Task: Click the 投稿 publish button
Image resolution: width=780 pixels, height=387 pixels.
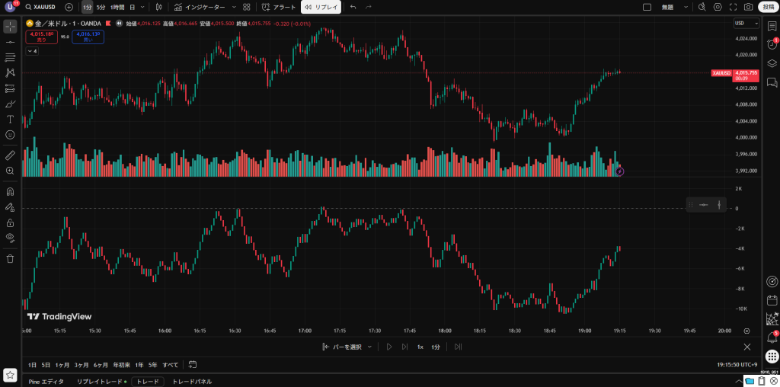Action: [x=769, y=7]
